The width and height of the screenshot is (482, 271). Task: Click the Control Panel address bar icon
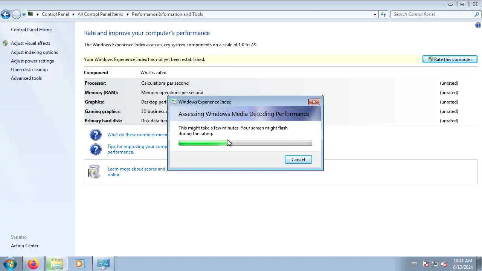(31, 14)
